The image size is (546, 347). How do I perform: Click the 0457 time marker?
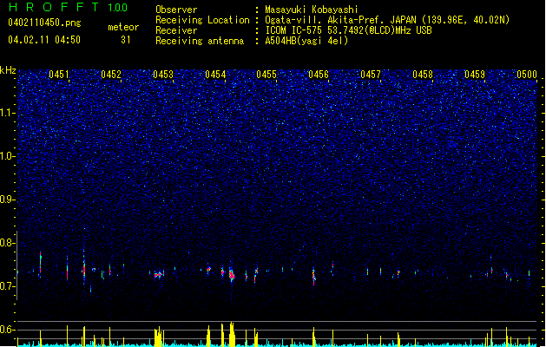tap(371, 75)
